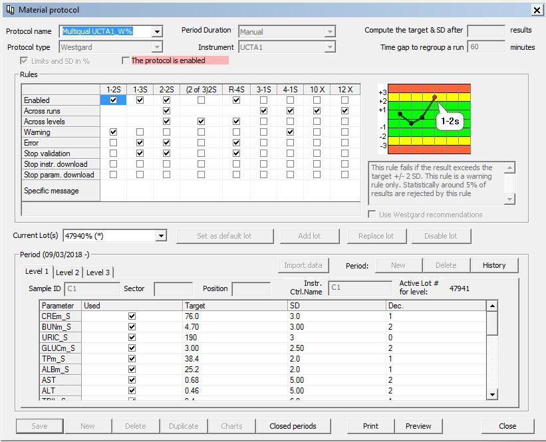The height and width of the screenshot is (442, 546).
Task: Uncheck Used for CREm_S parameter
Action: coord(132,316)
